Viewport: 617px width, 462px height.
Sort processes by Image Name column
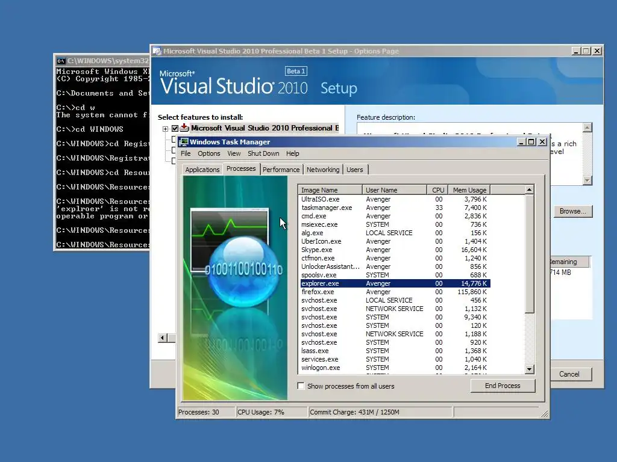coord(330,189)
